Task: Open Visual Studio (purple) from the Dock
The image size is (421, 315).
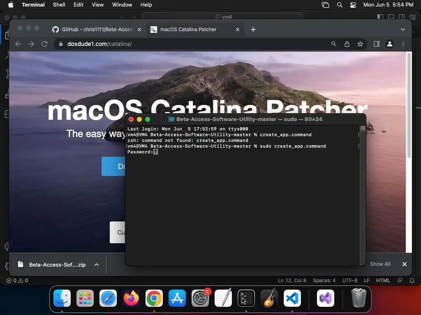Action: click(x=326, y=298)
